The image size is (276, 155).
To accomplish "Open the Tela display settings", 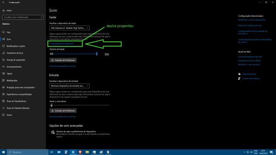I will point(9,32).
